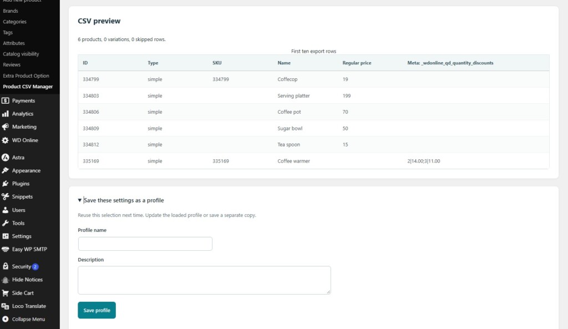Click the Snippets scissors icon
This screenshot has height=329, width=568.
[5, 197]
